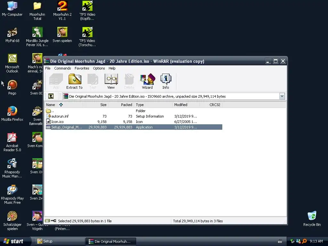
Task: Open the Commands menu
Action: tap(62, 68)
